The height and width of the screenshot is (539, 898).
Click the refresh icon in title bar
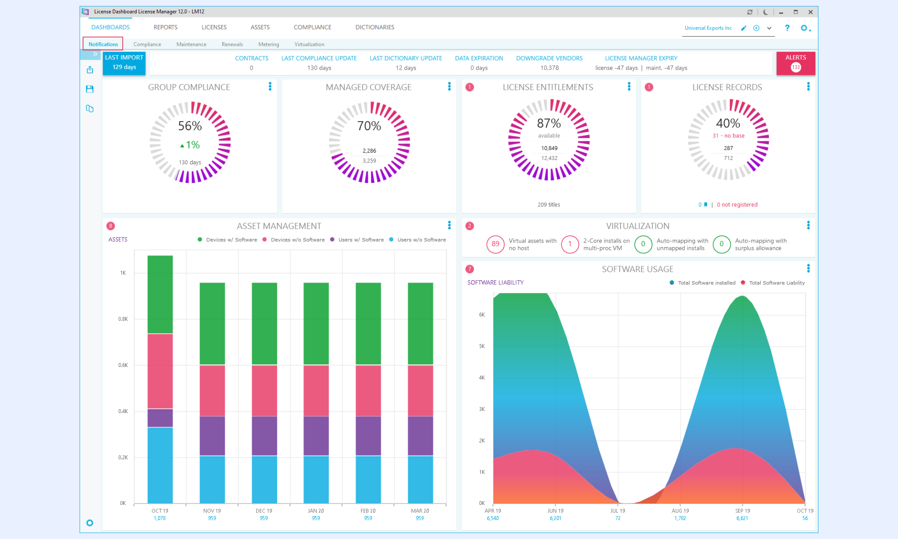[749, 12]
